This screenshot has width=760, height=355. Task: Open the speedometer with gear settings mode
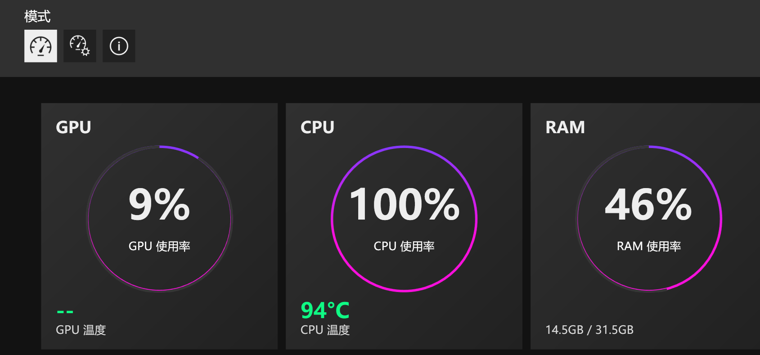click(80, 46)
